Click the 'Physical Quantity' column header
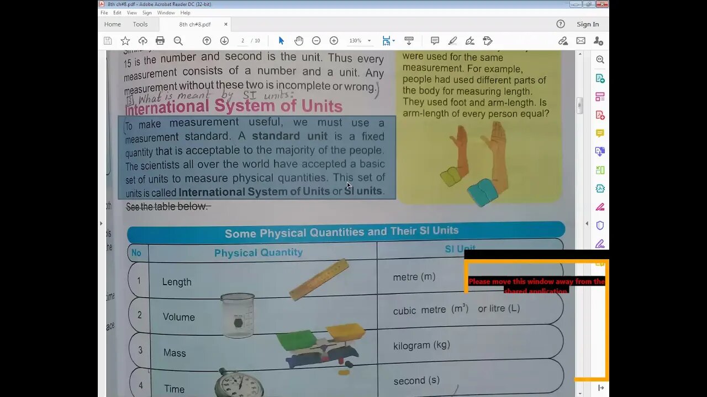The width and height of the screenshot is (707, 397). (258, 253)
